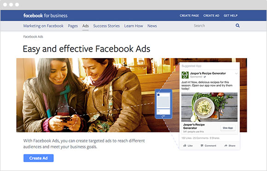This screenshot has width=267, height=171.
Task: Open Marketing on Facebook menu item
Action: [x=43, y=26]
